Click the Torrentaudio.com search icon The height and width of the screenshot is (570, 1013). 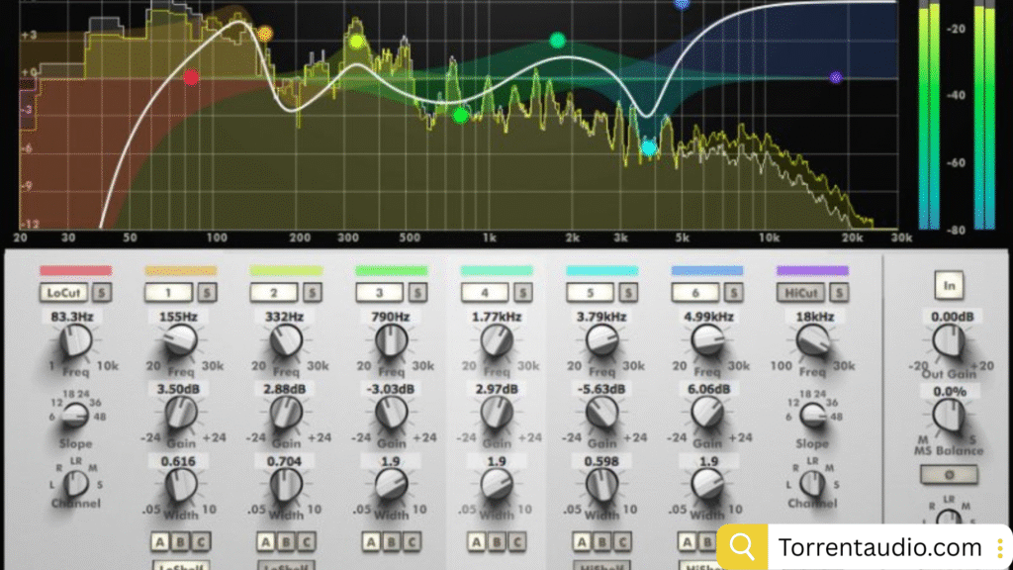[742, 547]
